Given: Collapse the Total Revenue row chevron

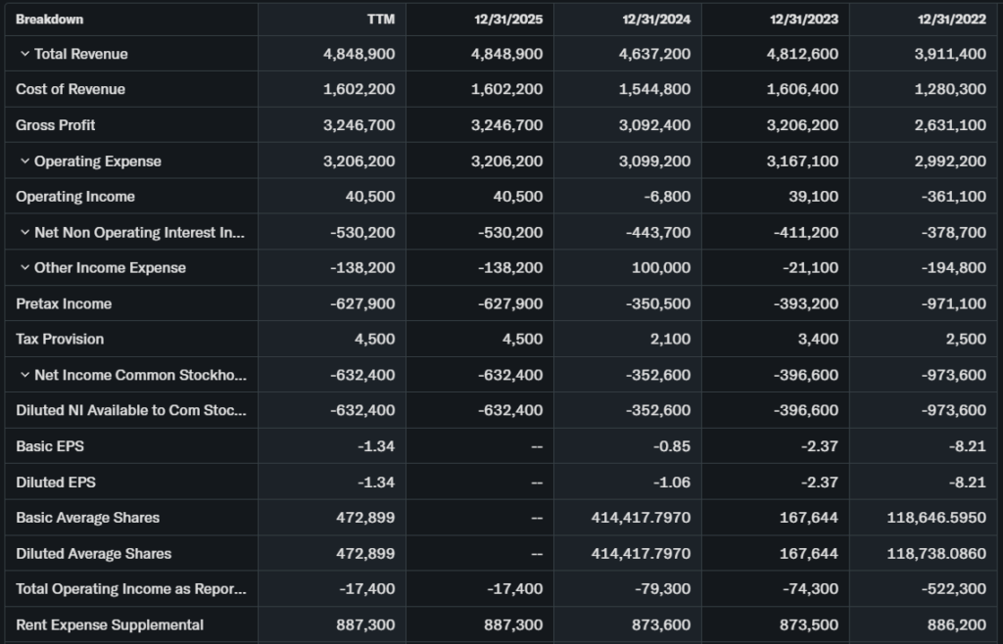Looking at the screenshot, I should pos(24,54).
